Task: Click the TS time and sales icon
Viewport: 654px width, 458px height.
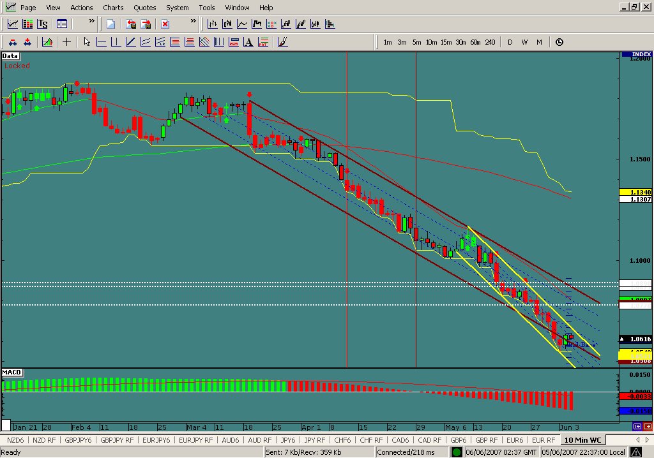Action: (42, 24)
